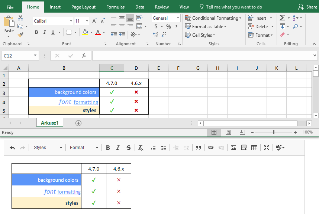Open the font size 11 dropdown

(87, 21)
